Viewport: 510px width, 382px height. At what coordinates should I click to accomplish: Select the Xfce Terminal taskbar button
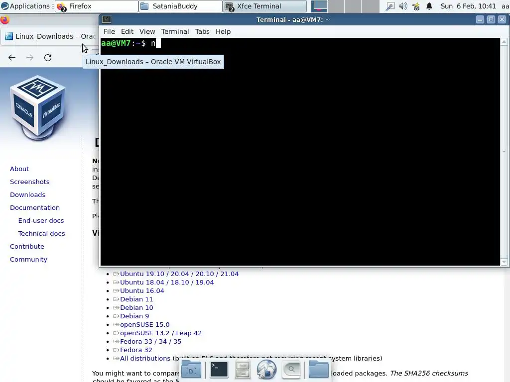265,6
